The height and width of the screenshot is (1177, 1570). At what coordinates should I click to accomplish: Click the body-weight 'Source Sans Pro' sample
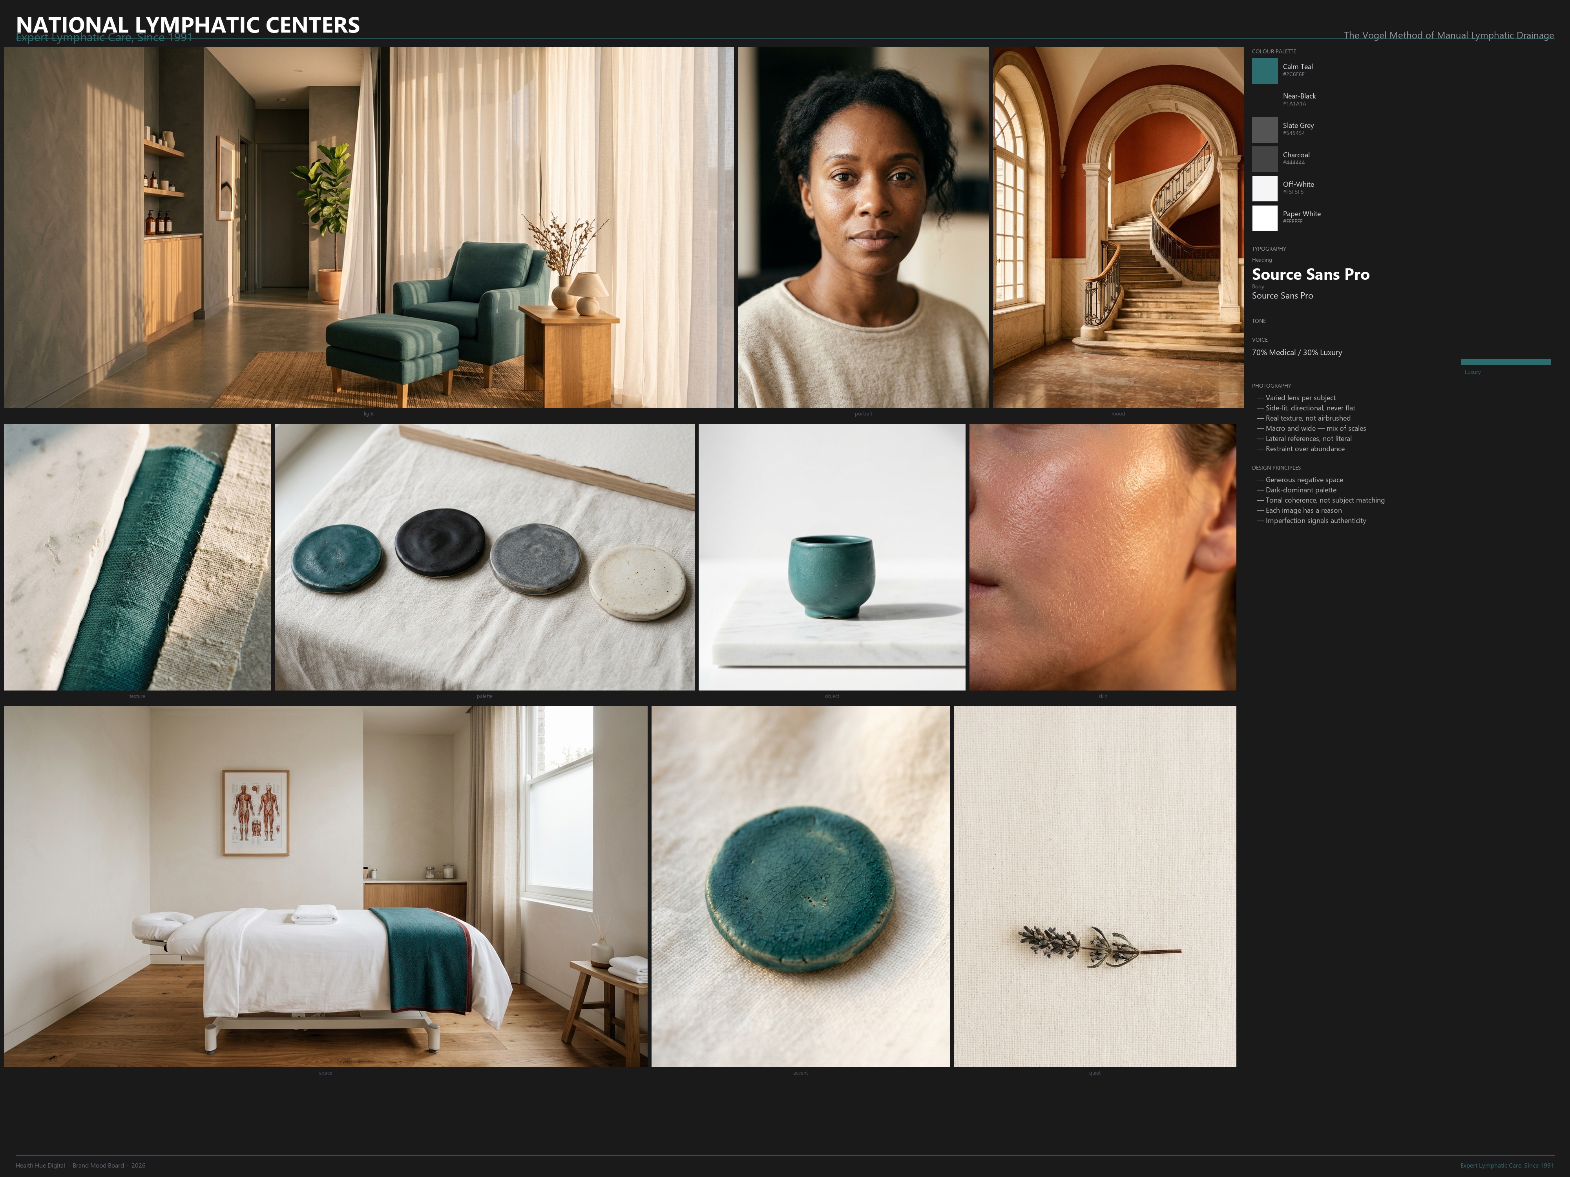[1282, 296]
